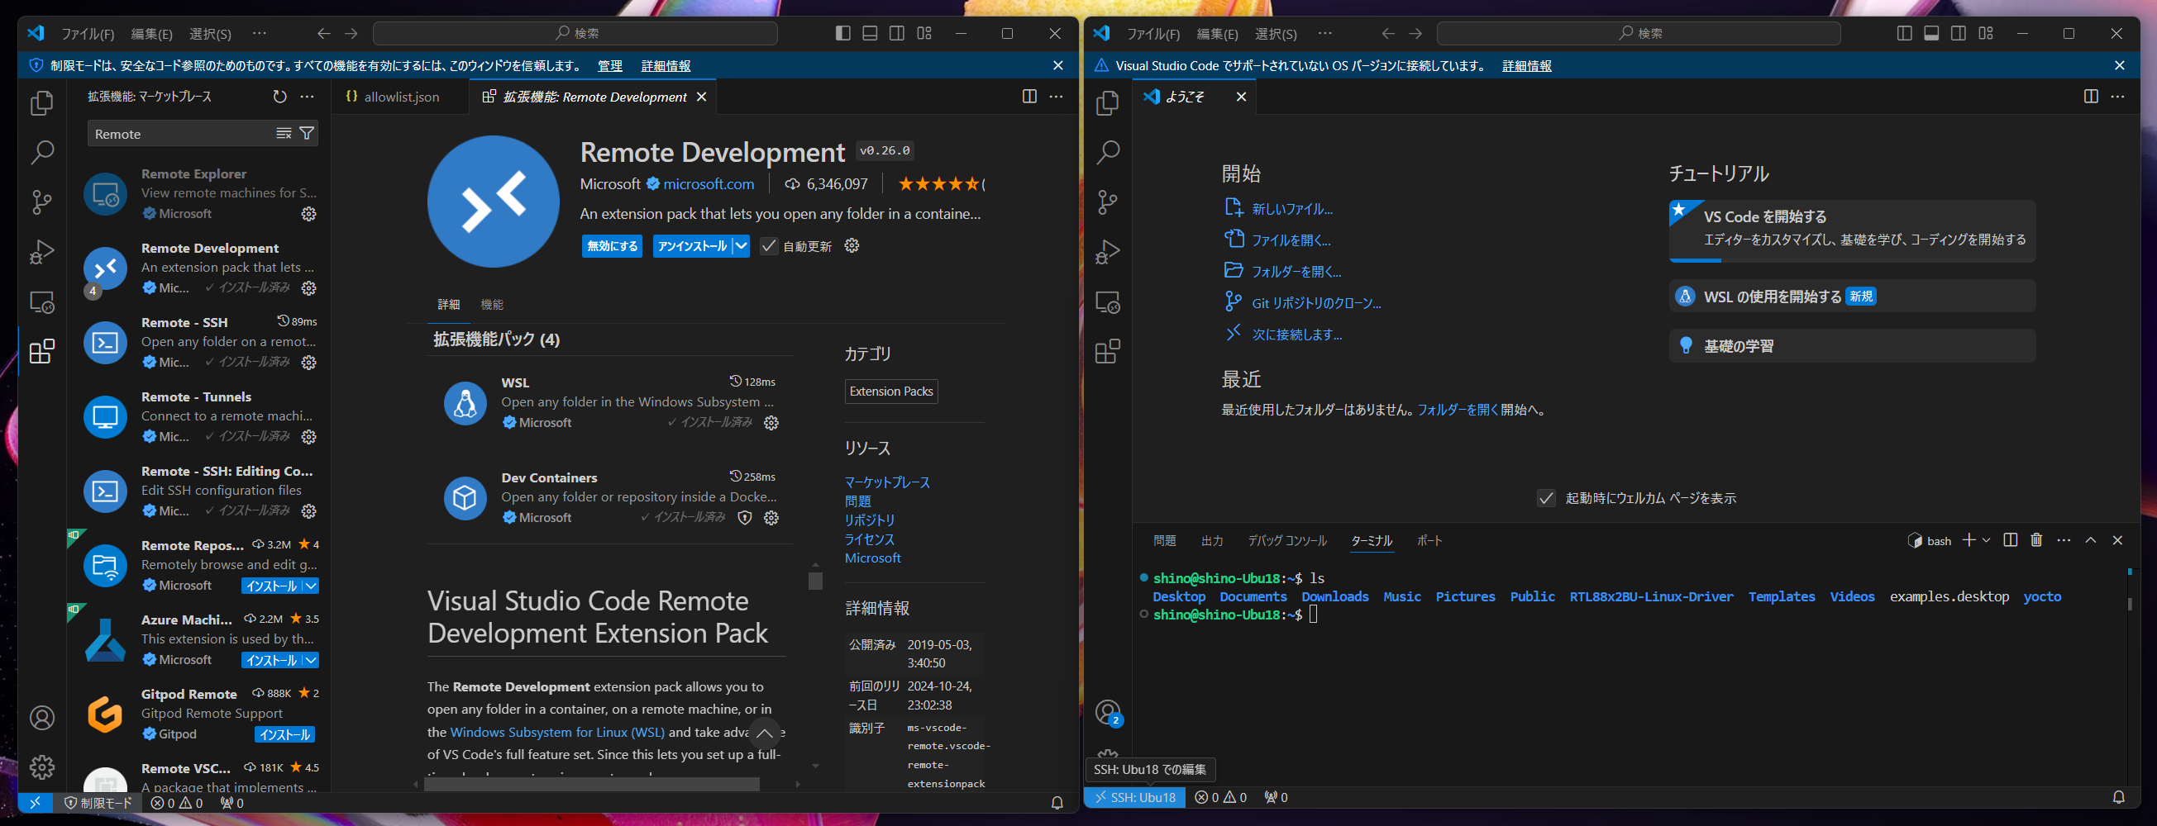Select the Source Control icon
This screenshot has width=2157, height=826.
[x=41, y=202]
